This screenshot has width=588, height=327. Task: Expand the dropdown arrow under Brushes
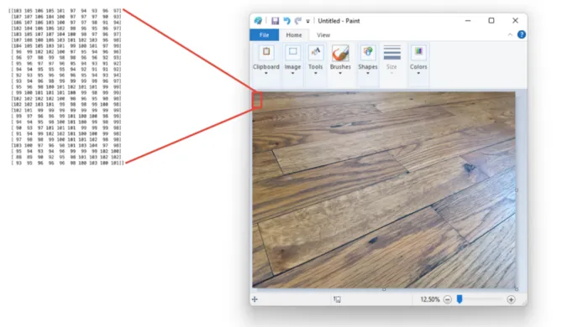coord(340,73)
